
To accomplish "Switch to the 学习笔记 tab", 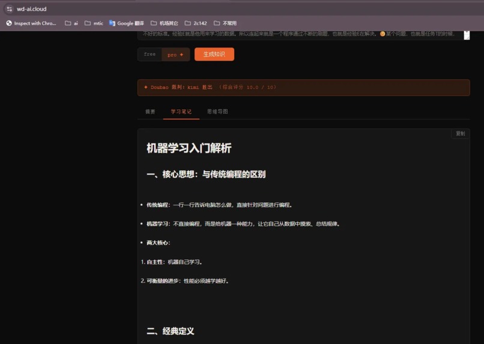I will (x=181, y=112).
